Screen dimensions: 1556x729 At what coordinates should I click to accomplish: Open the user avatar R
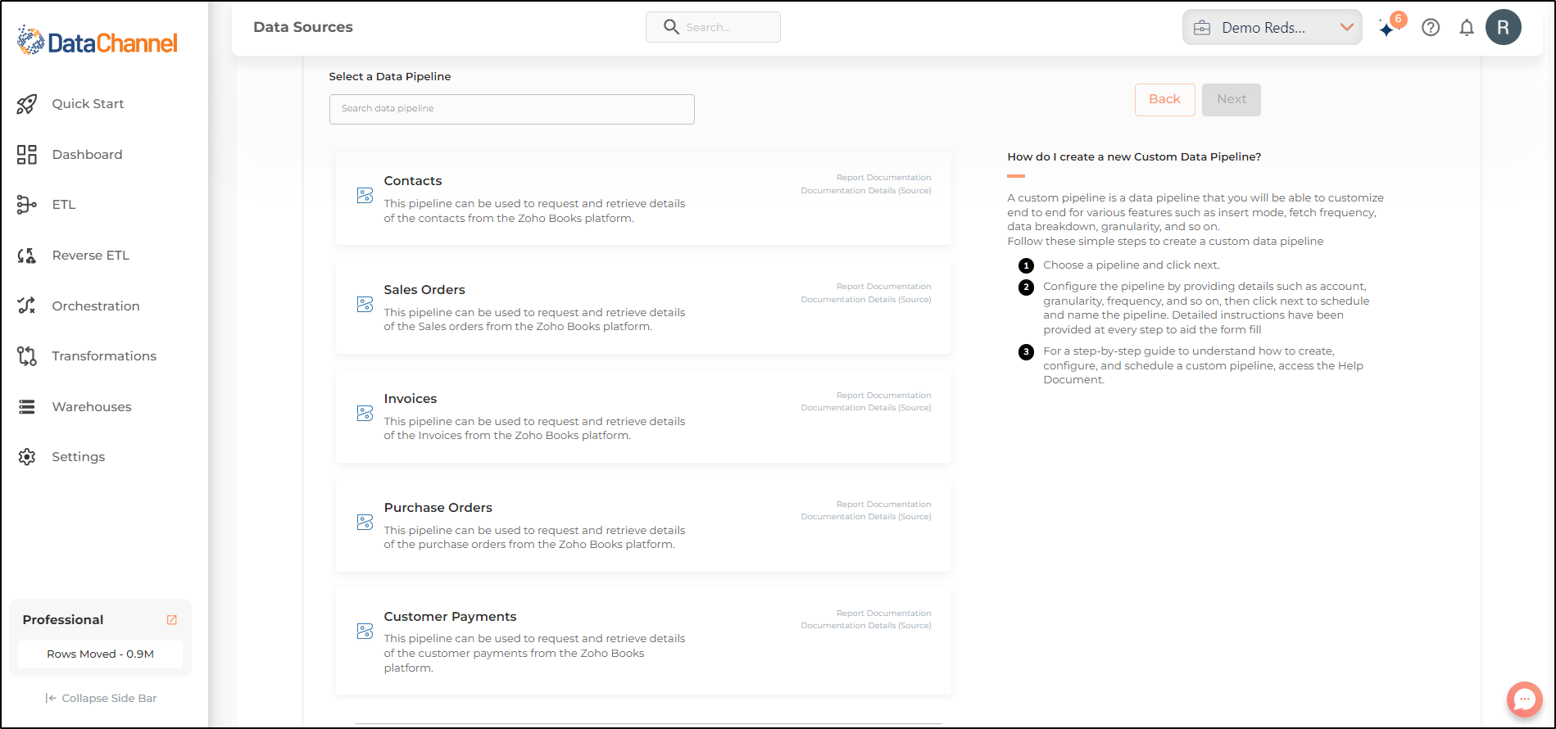pyautogui.click(x=1504, y=27)
